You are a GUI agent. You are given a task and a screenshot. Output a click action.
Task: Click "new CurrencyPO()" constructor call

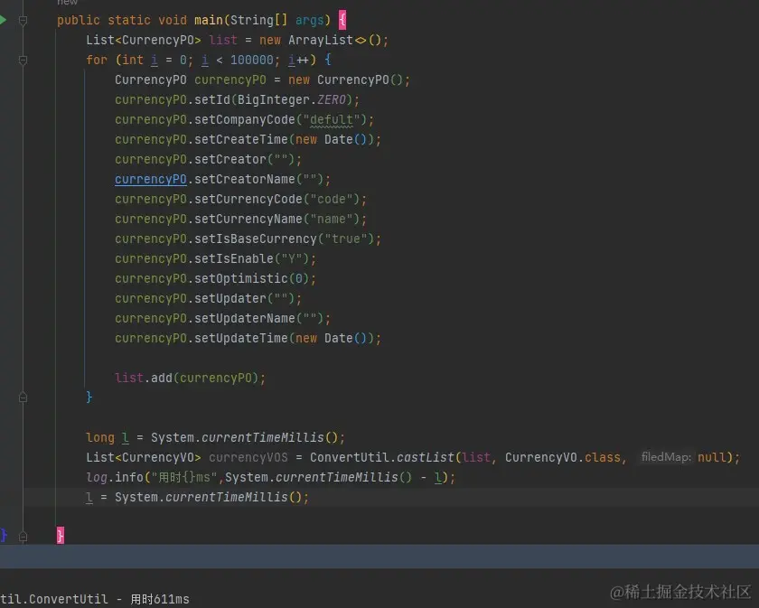(x=345, y=80)
